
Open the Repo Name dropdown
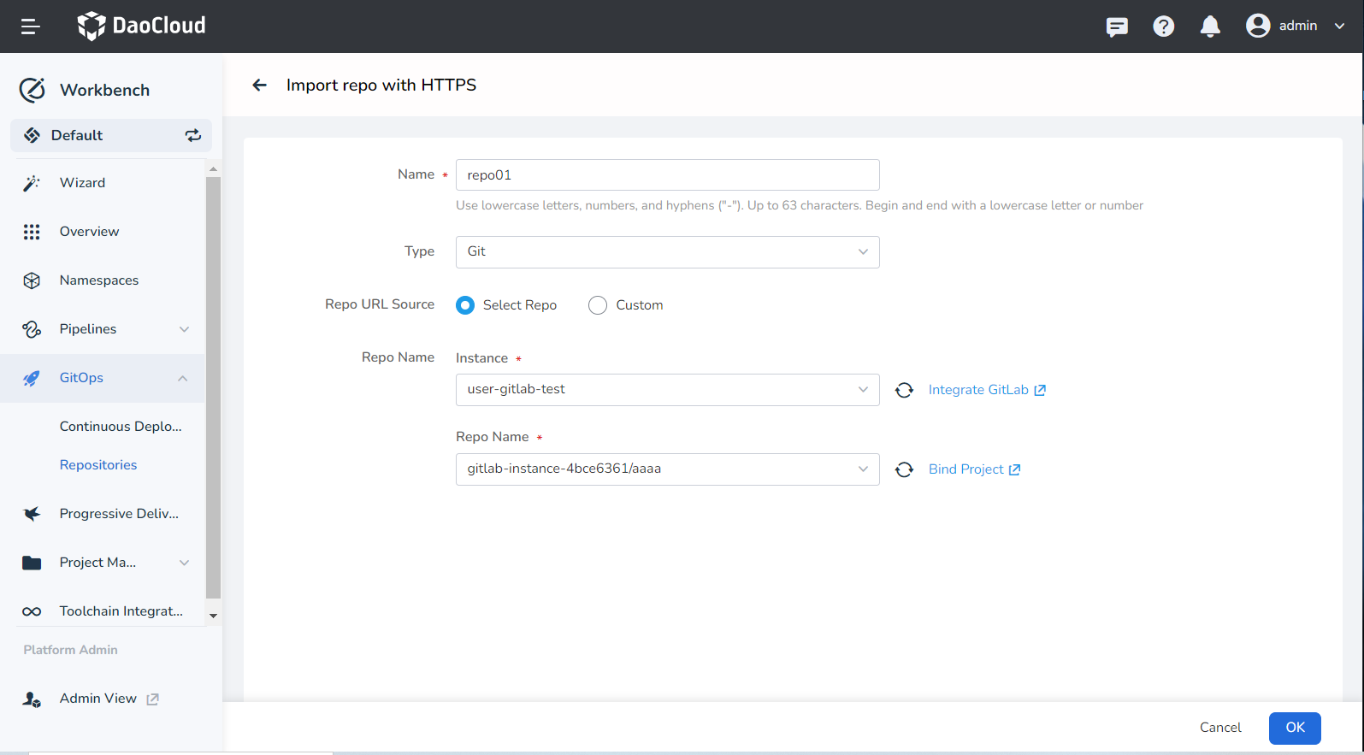(667, 469)
